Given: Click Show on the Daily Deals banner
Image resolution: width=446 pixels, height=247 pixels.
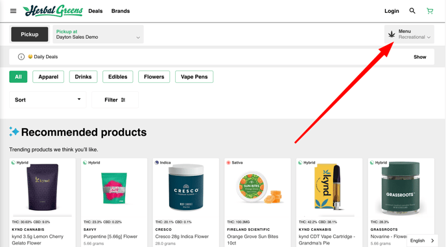Looking at the screenshot, I should tap(420, 57).
